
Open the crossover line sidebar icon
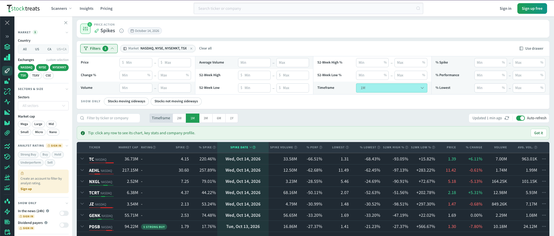(x=7, y=167)
